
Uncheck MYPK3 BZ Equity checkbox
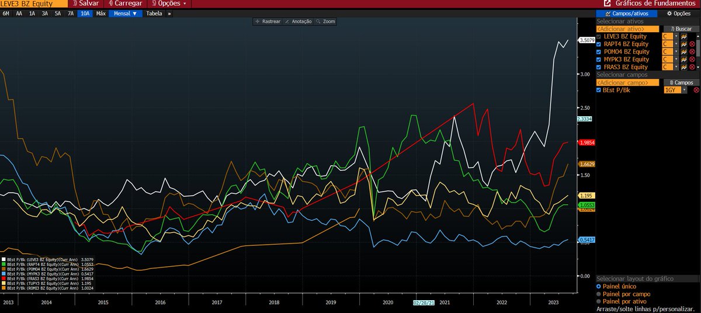[x=599, y=59]
